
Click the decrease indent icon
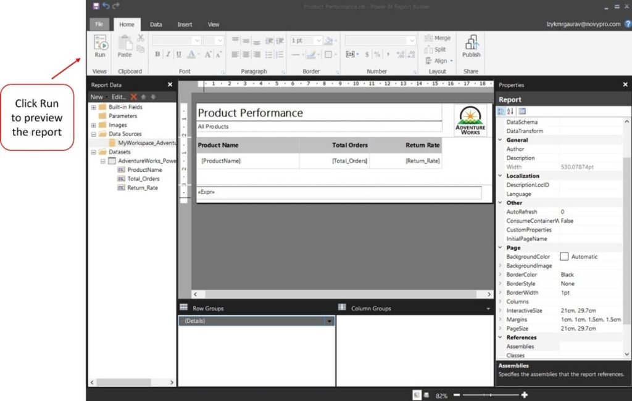click(x=269, y=40)
